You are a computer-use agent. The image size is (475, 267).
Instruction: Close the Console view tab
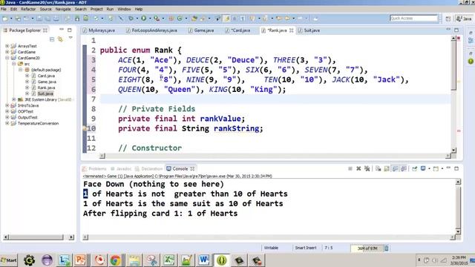192,168
